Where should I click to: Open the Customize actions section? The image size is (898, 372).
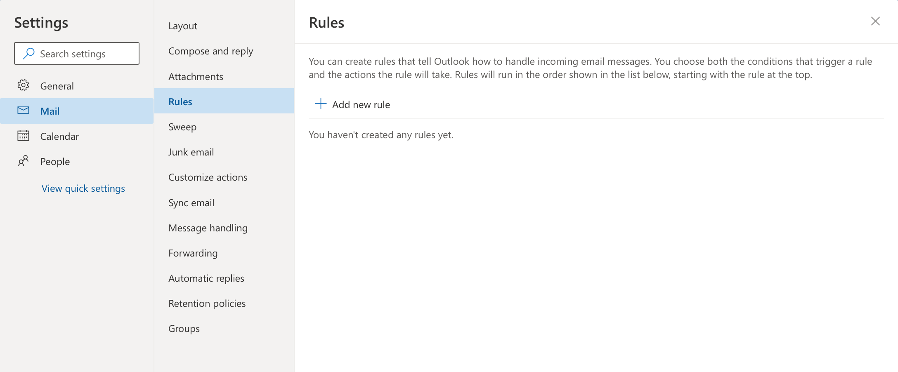[208, 177]
